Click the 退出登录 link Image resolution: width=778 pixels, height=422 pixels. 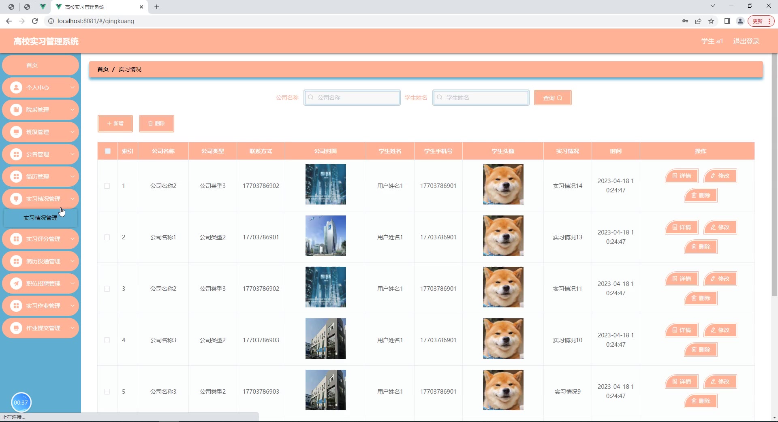tap(746, 41)
